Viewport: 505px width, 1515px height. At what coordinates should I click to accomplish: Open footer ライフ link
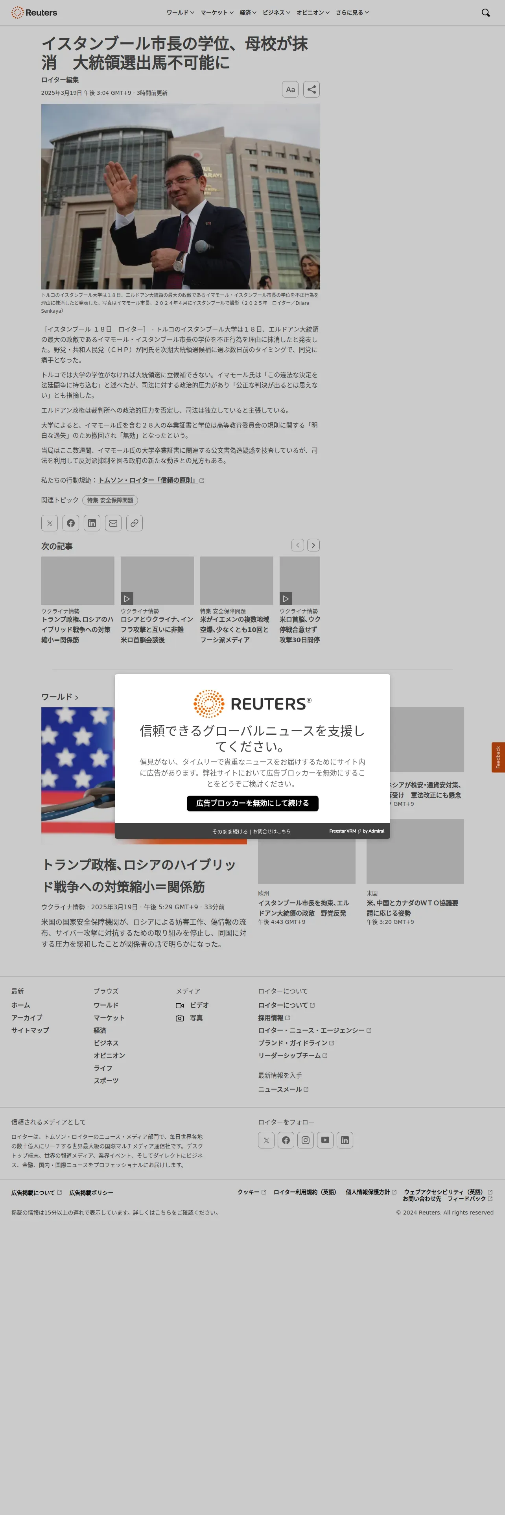click(103, 1068)
